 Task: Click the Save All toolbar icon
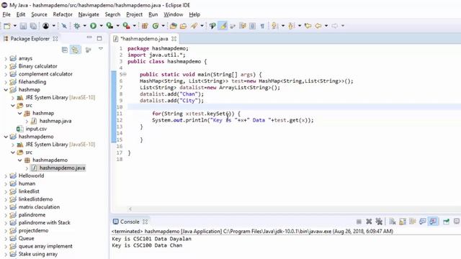pyautogui.click(x=33, y=26)
